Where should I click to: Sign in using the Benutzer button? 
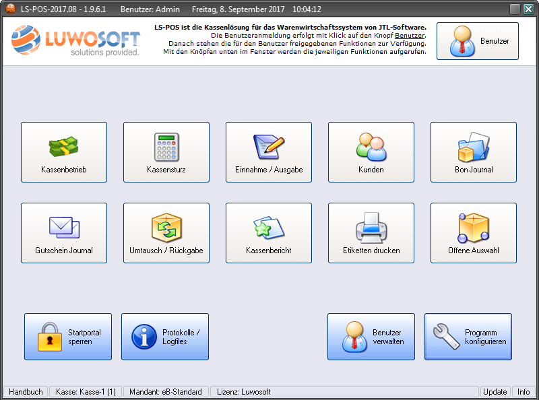478,41
